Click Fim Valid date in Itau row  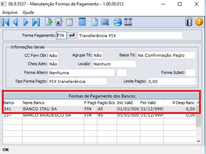point(152,109)
